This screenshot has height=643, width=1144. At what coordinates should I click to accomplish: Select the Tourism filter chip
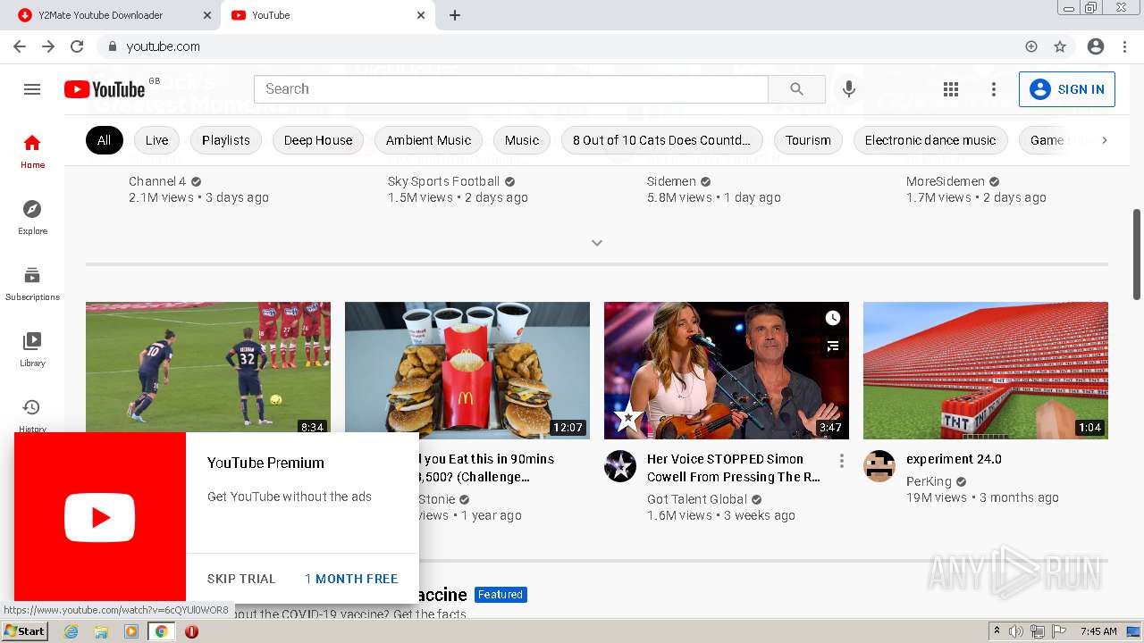tap(809, 140)
